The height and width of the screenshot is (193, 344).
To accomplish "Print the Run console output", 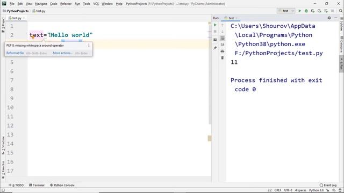I will coord(222,51).
